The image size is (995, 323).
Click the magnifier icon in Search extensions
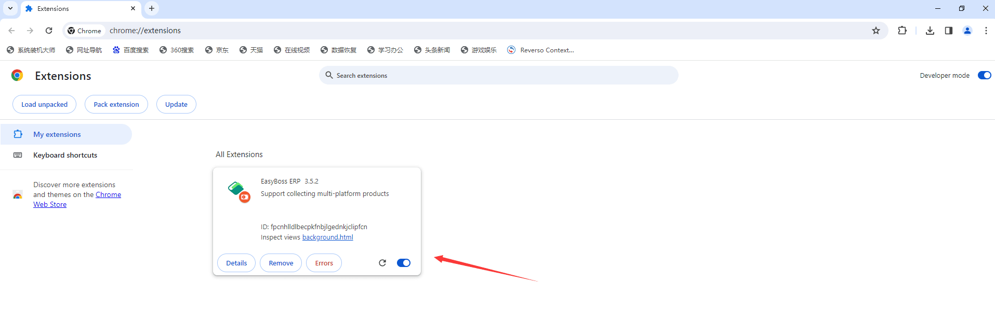pyautogui.click(x=329, y=75)
